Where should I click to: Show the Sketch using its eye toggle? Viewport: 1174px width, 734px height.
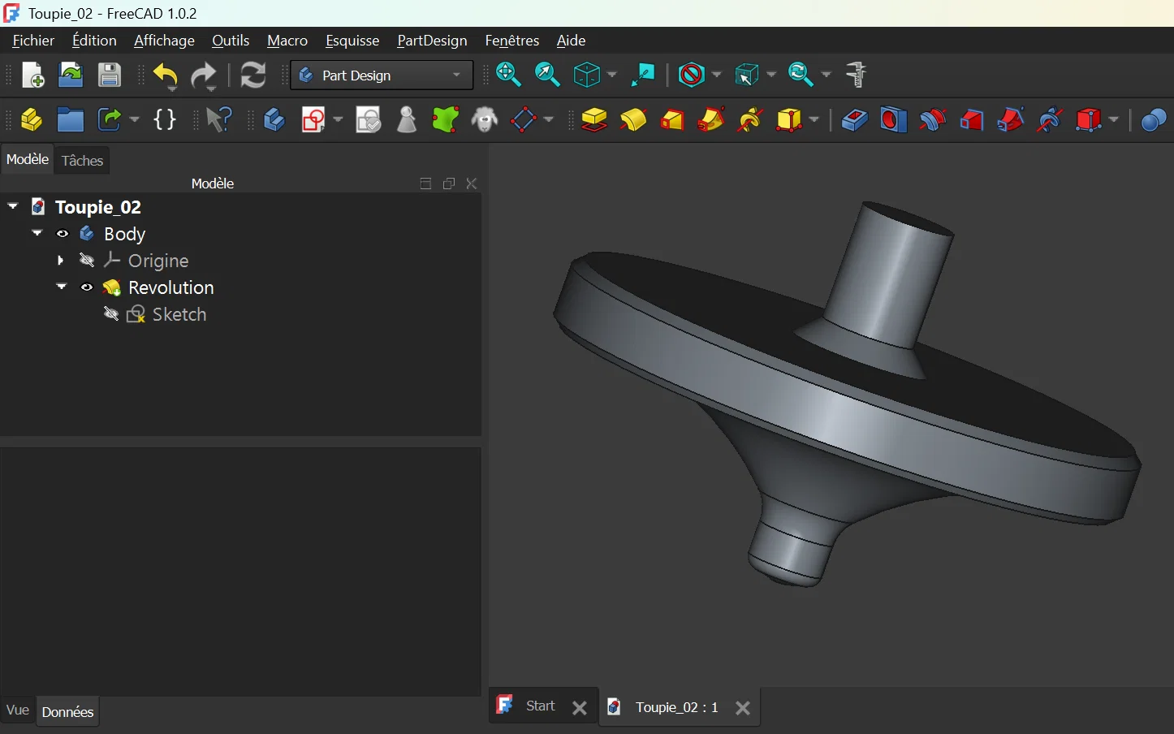[111, 314]
